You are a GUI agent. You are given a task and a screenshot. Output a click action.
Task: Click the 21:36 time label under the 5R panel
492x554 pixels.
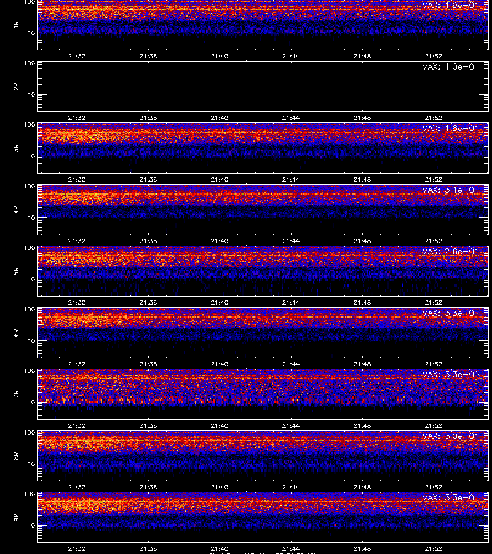pos(148,302)
